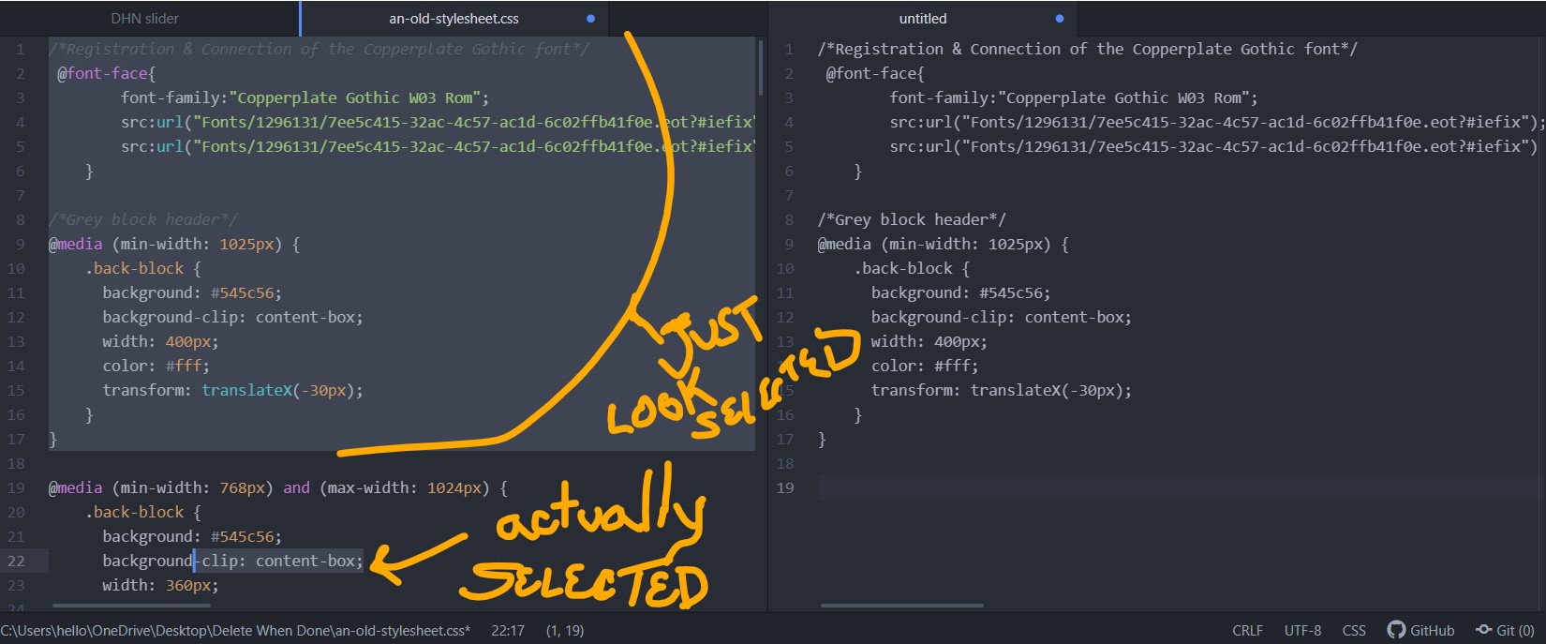The width and height of the screenshot is (1546, 644).
Task: Click line 9 gutter number in left pane
Action: pyautogui.click(x=21, y=244)
